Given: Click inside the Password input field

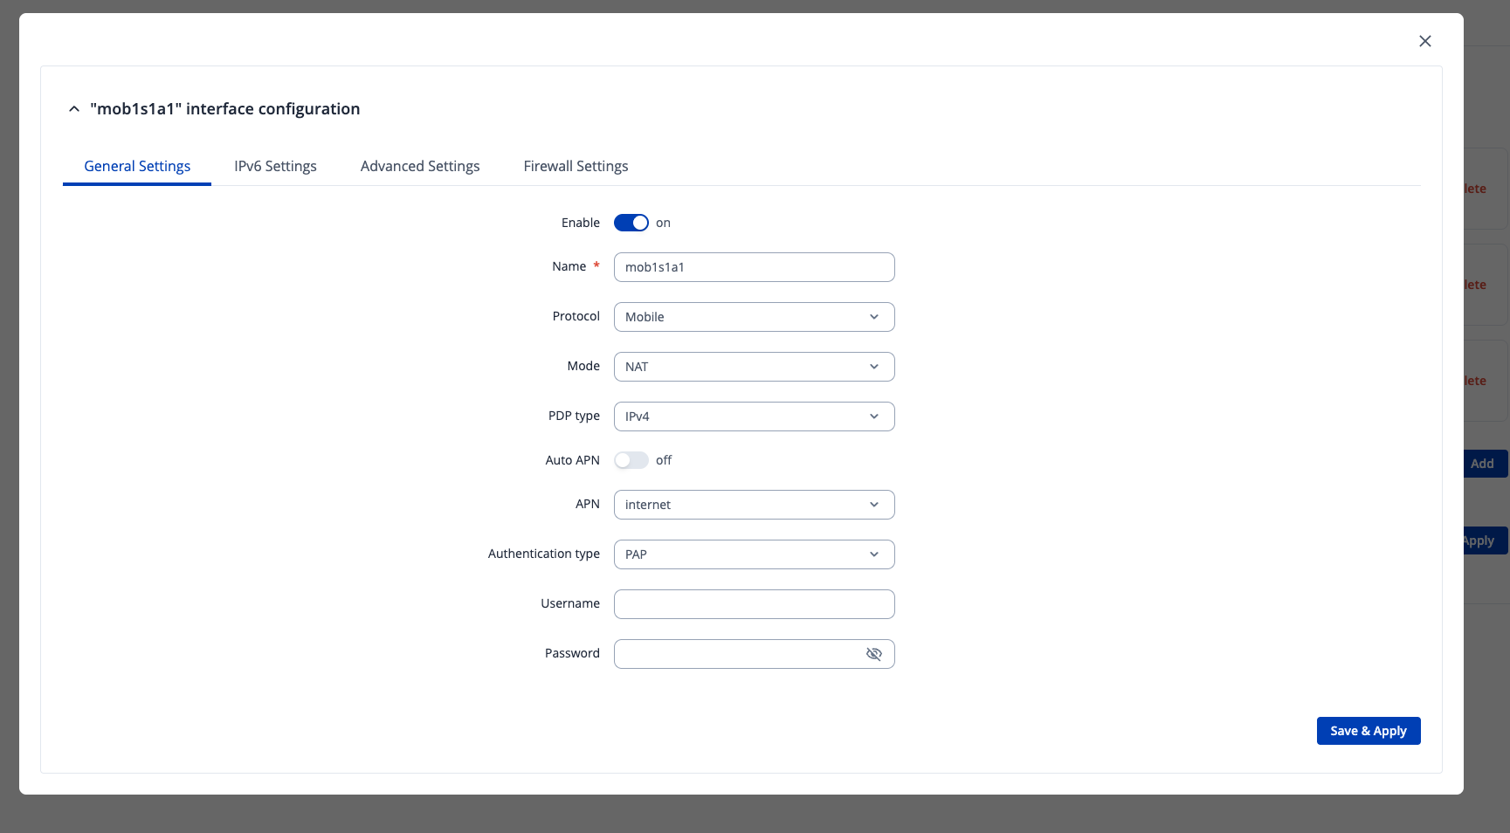Looking at the screenshot, I should tap(738, 654).
